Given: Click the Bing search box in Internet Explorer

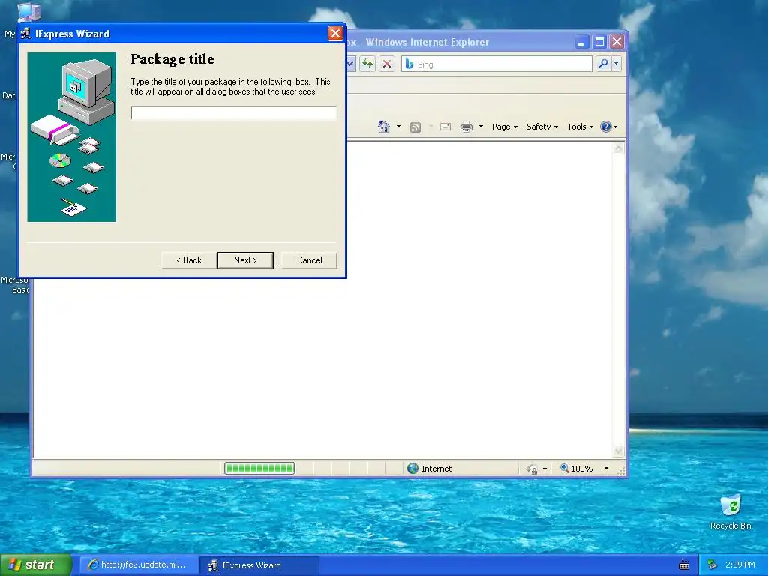Looking at the screenshot, I should [x=496, y=64].
